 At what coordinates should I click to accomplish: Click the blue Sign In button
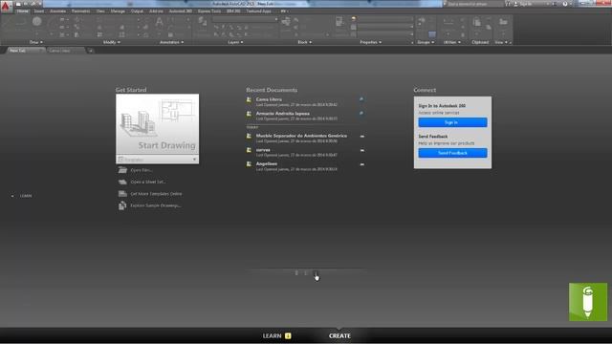coord(452,122)
